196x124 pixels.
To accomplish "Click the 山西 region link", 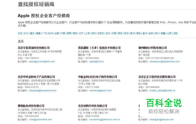I will coord(169,33).
